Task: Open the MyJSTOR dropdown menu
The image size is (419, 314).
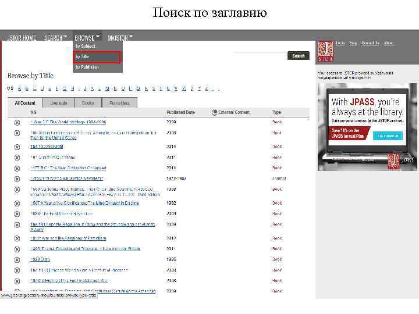Action: tap(120, 38)
